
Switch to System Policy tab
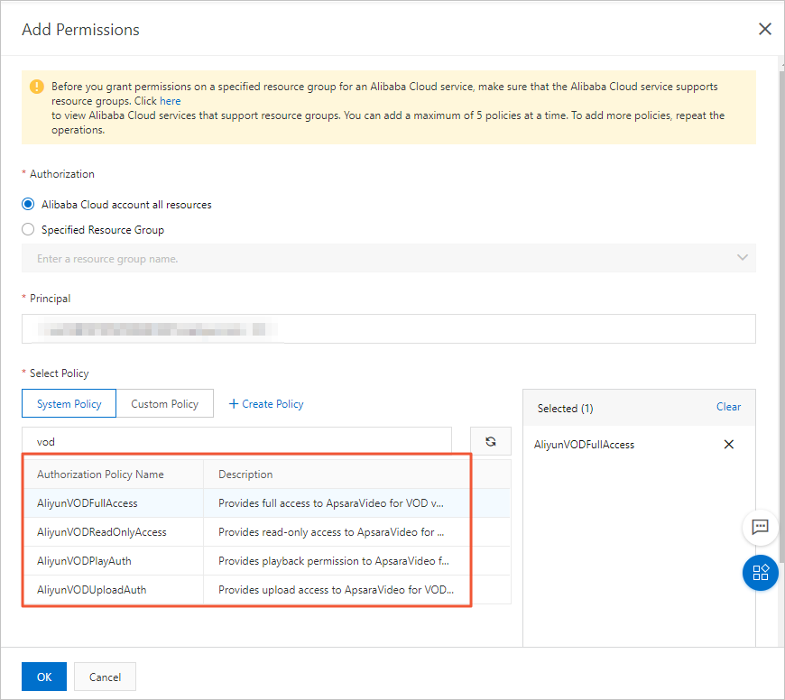(x=69, y=403)
